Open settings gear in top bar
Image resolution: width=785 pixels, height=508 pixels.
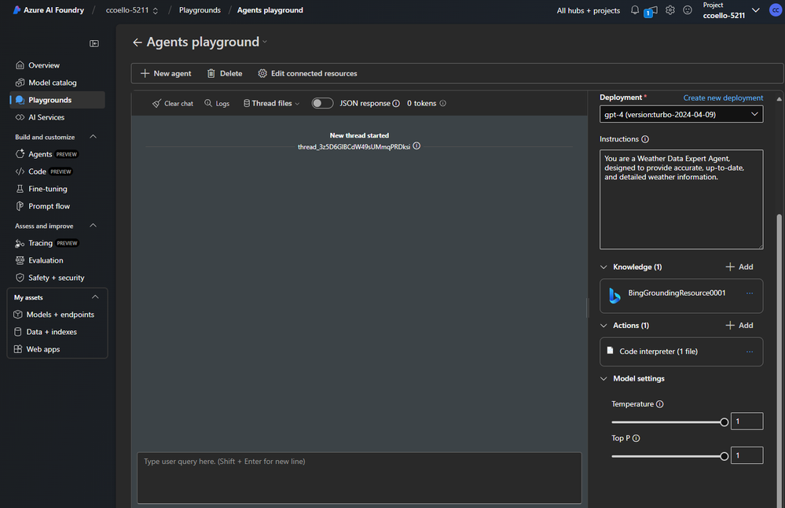click(669, 10)
